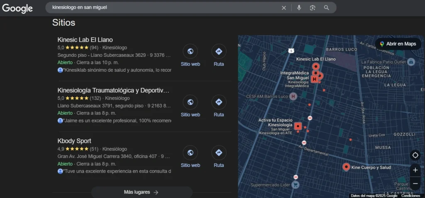The height and width of the screenshot is (198, 425).
Task: Click Supermercado Lider shopping cart marker
Action: [296, 185]
